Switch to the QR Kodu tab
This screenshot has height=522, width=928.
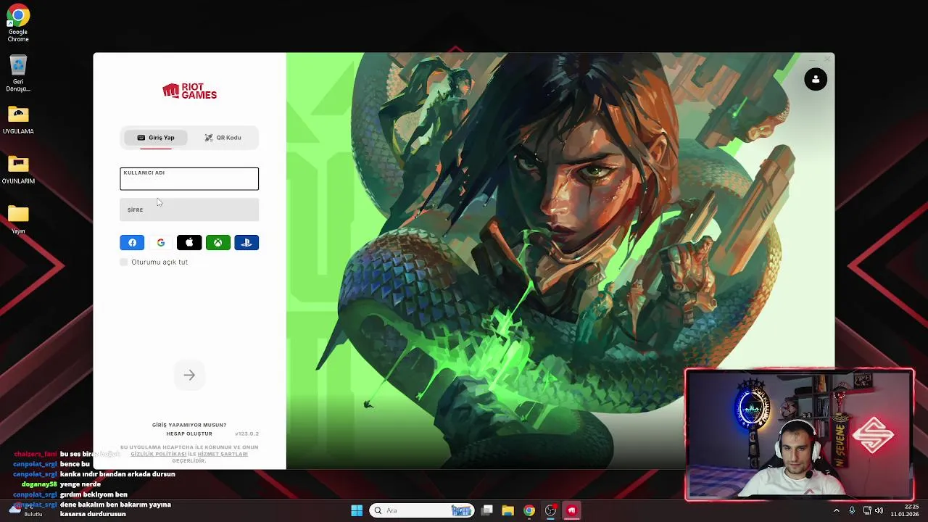tap(223, 138)
